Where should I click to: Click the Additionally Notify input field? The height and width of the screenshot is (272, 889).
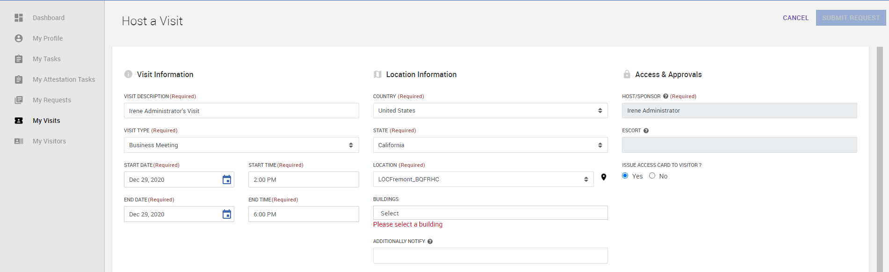tap(490, 256)
